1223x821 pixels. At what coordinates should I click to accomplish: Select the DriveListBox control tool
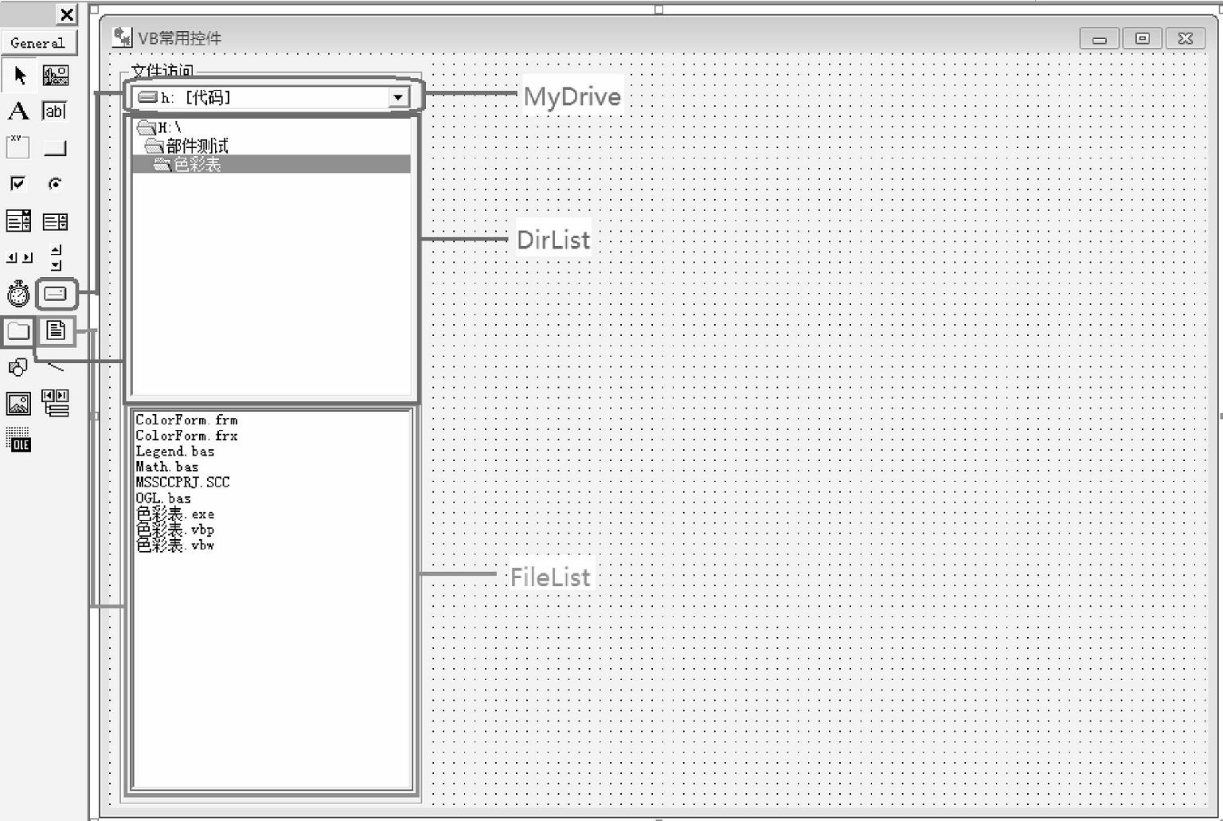click(56, 294)
